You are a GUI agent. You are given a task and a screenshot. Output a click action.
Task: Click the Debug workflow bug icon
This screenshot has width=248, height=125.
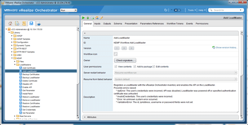pyautogui.click(x=88, y=18)
